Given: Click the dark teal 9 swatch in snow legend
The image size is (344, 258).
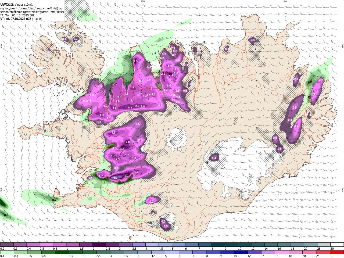Looking at the screenshot, I should coord(231,245).
